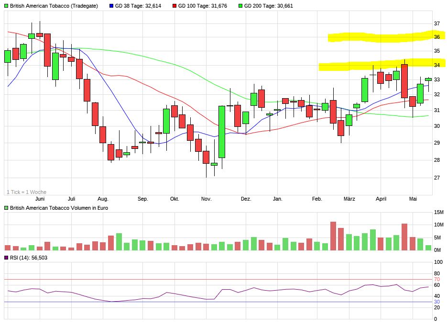Click the 'Okt.' month axis label
Viewport: 447px width, 328px height.
(x=174, y=199)
